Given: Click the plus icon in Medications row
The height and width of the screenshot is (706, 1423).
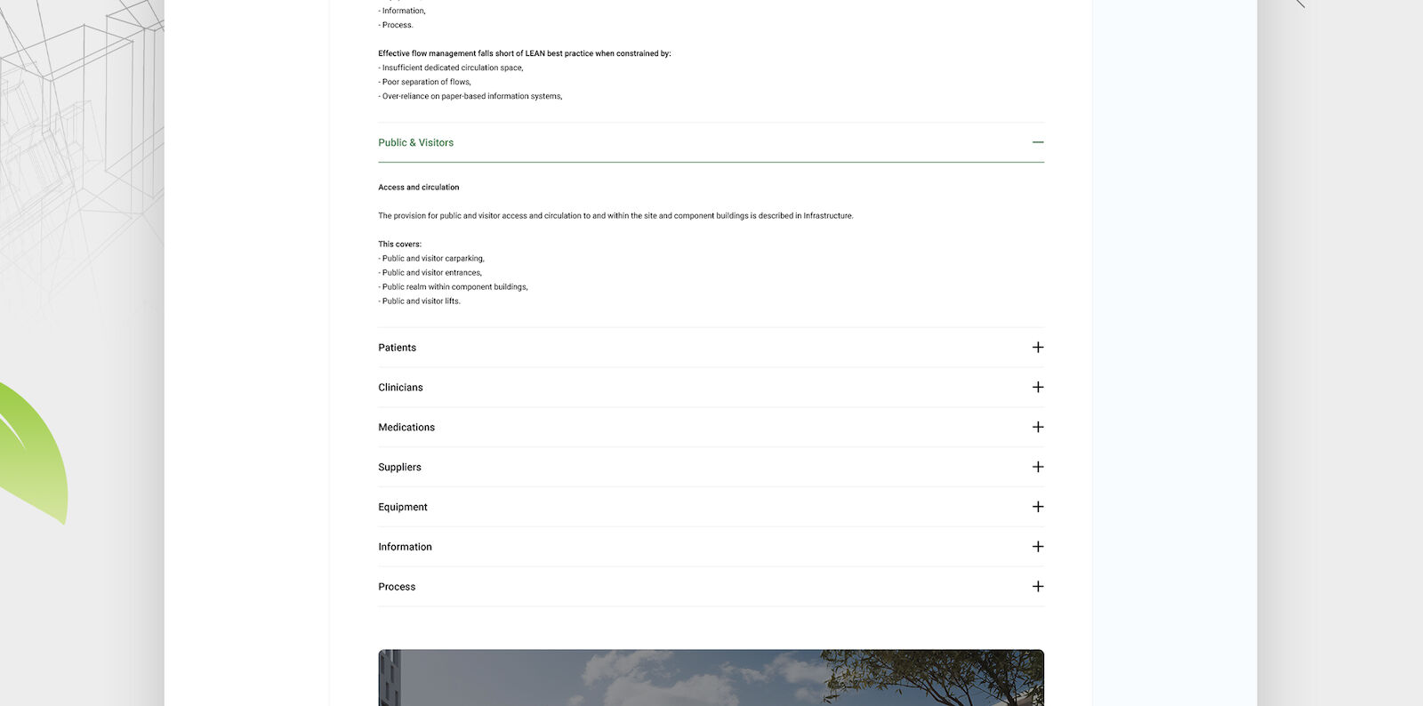Looking at the screenshot, I should tap(1037, 428).
